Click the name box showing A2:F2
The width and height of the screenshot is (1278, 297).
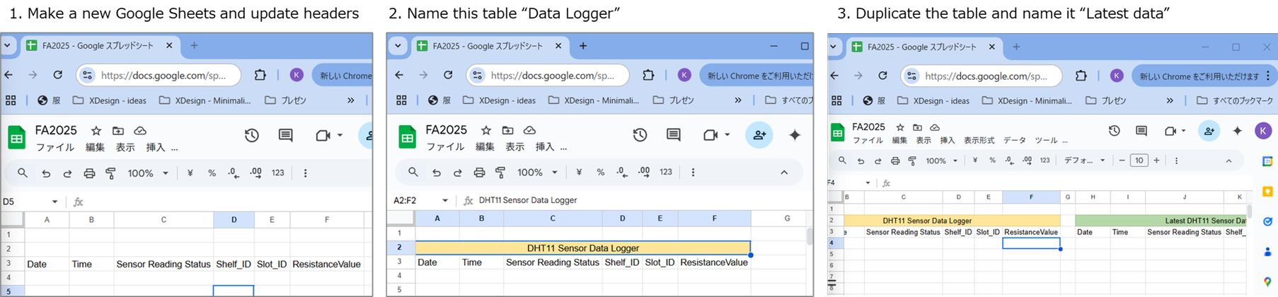[414, 200]
